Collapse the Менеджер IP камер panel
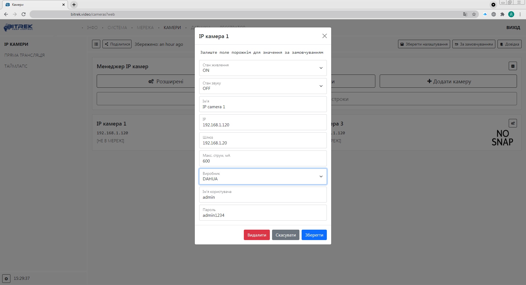This screenshot has height=285, width=526. [x=513, y=66]
